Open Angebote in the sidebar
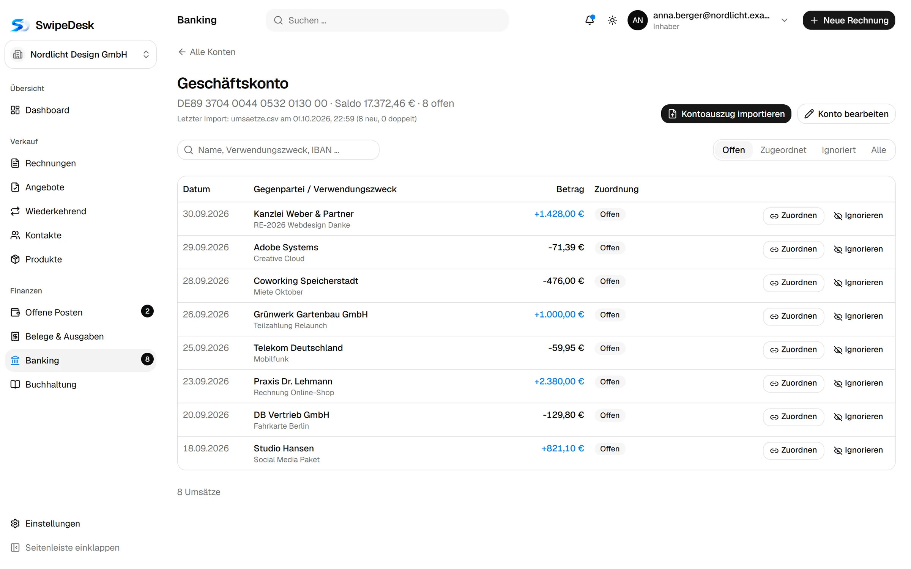 coord(80,187)
